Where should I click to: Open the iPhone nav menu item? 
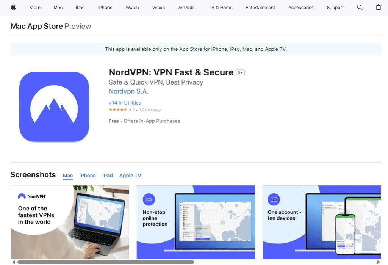coord(105,8)
